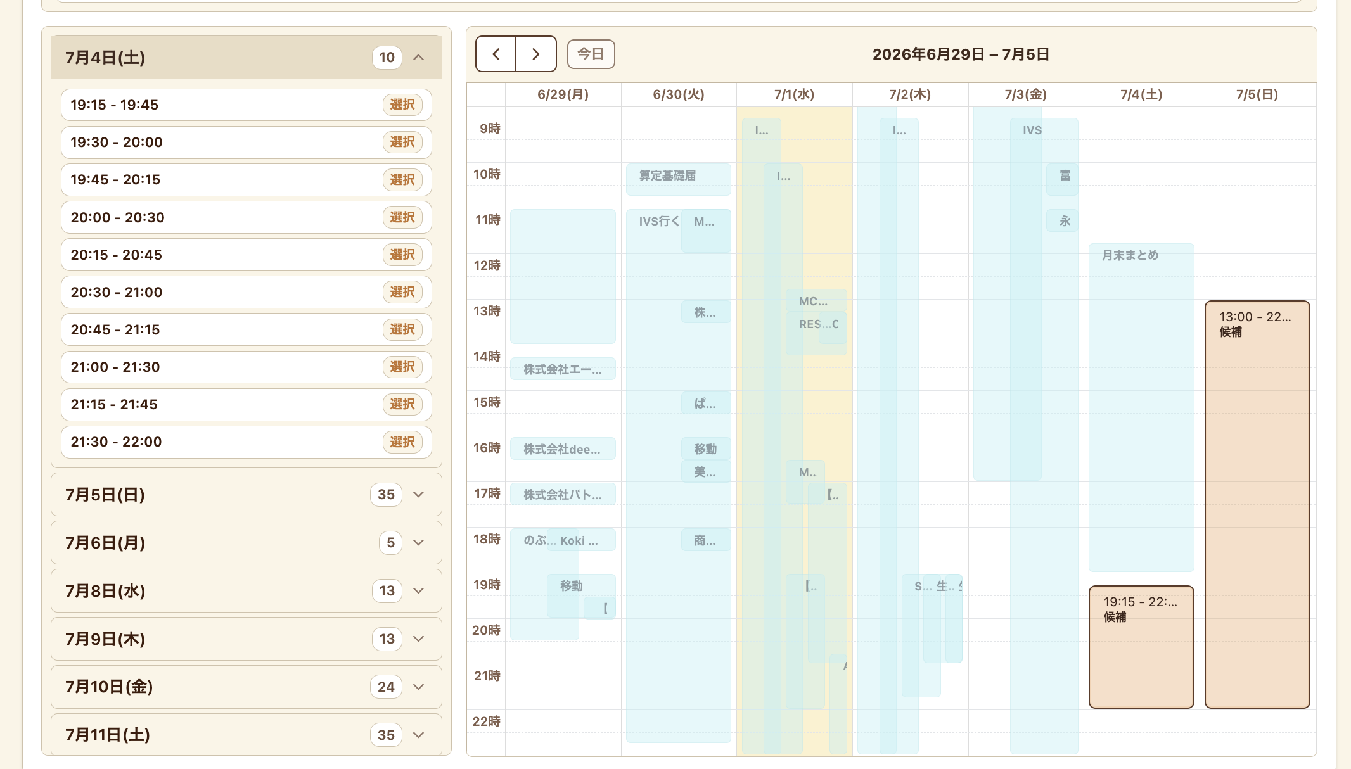The width and height of the screenshot is (1351, 769).
Task: Open the ぱ... event at 15時 on 6/30
Action: coord(706,403)
